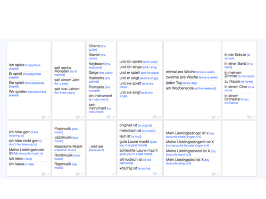
Task: Click the columns icon on the 'in der Schule' card
Action: (249, 117)
